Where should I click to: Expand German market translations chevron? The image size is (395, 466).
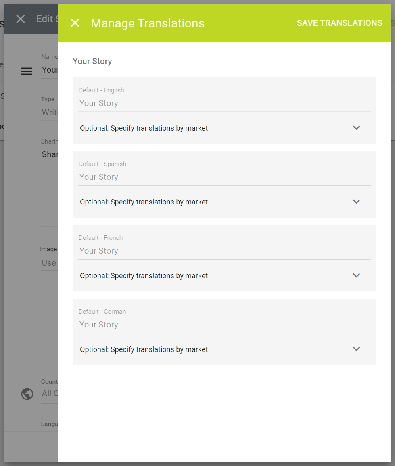click(x=356, y=349)
